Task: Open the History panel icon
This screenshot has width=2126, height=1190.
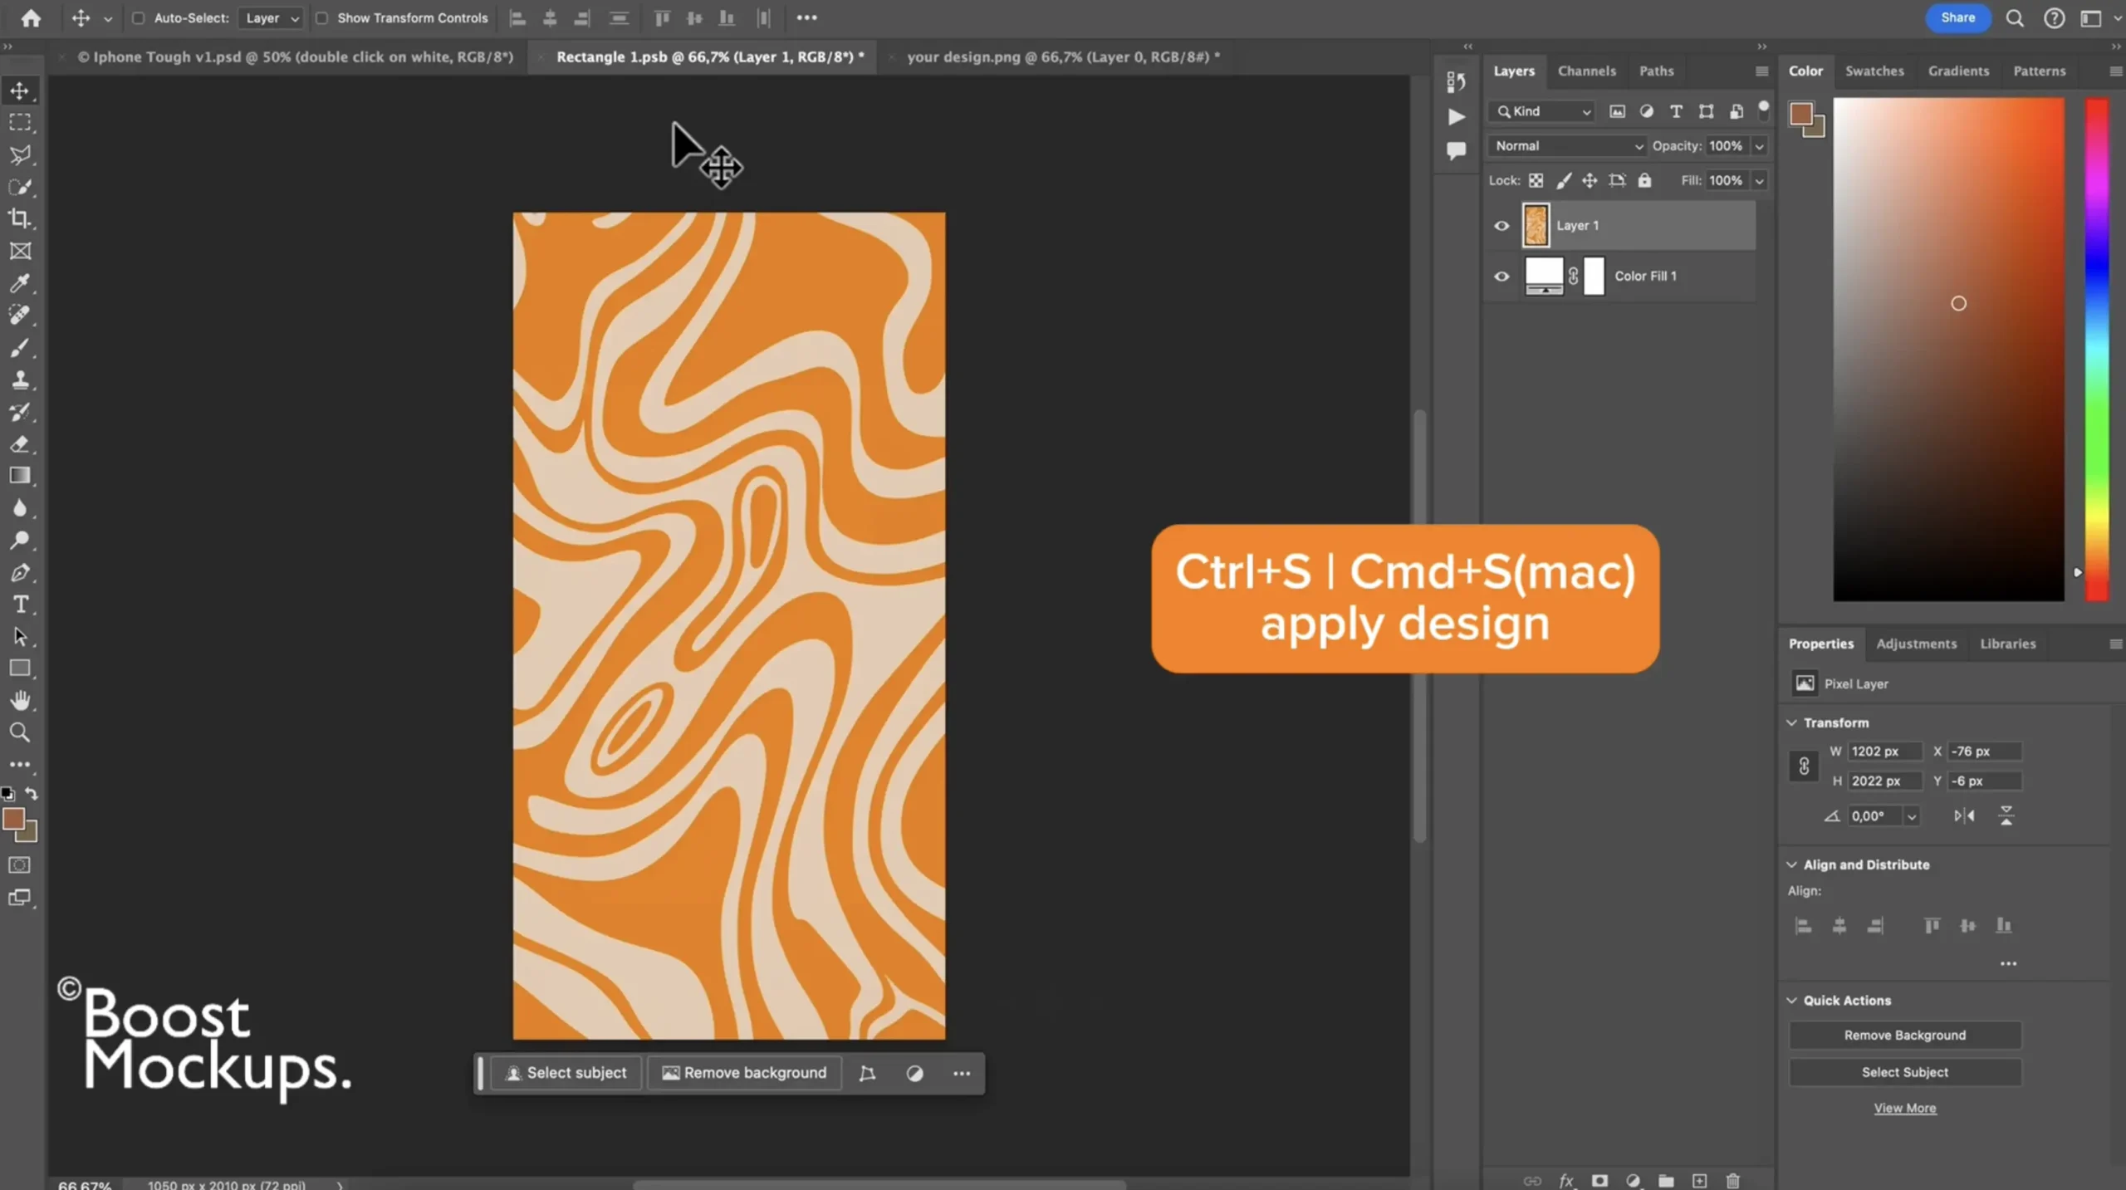Action: (x=1456, y=81)
